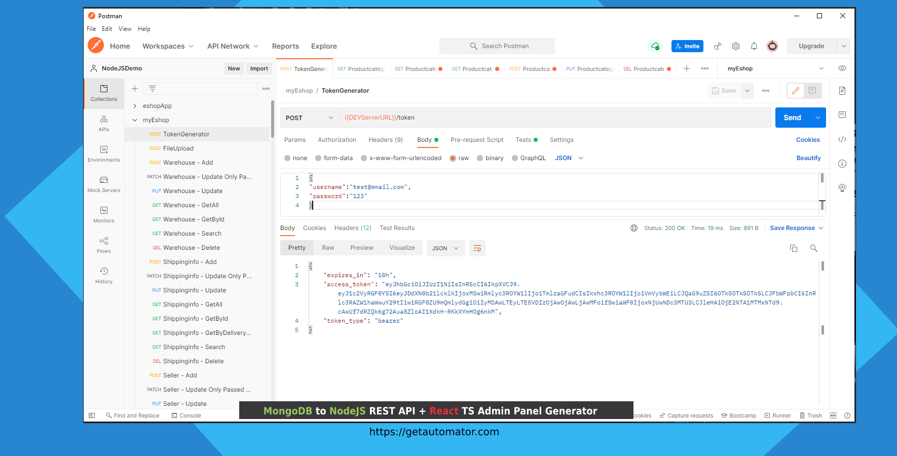The width and height of the screenshot is (897, 456).
Task: Click the Beautify link
Action: (808, 158)
